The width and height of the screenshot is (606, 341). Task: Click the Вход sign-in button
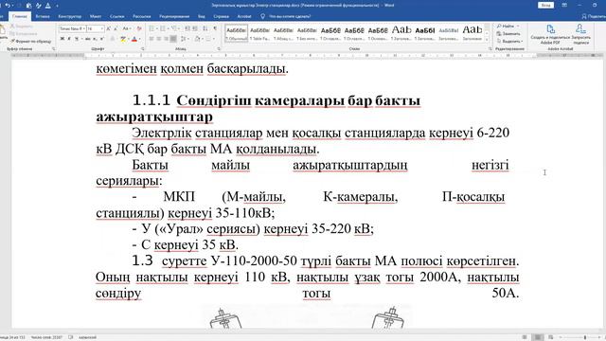point(545,5)
